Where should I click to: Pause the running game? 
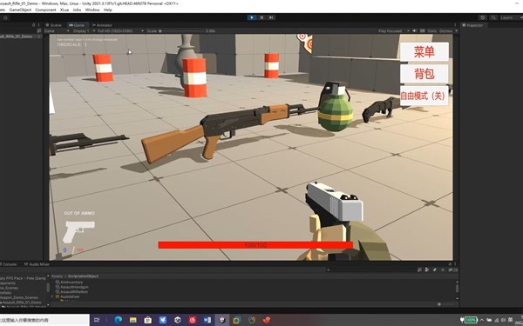pyautogui.click(x=261, y=17)
